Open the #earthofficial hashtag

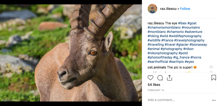pos(158,62)
